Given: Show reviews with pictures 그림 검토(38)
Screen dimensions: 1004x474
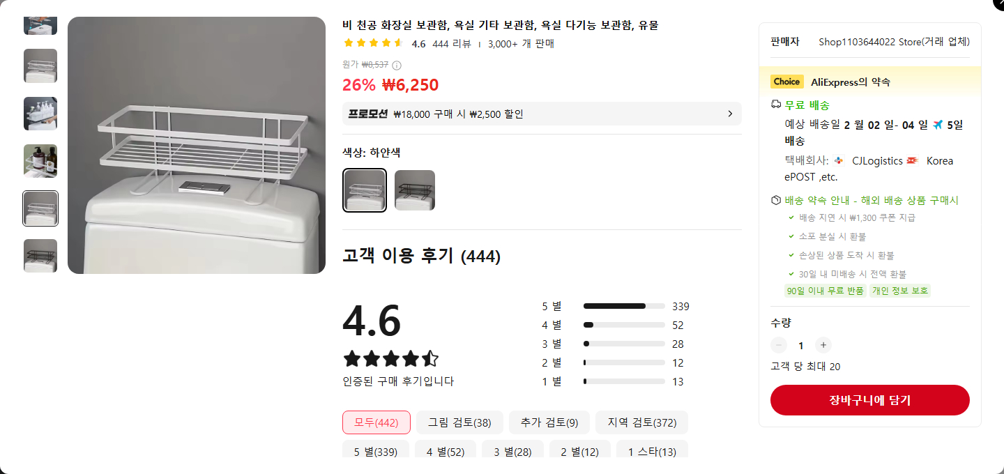Looking at the screenshot, I should point(459,422).
